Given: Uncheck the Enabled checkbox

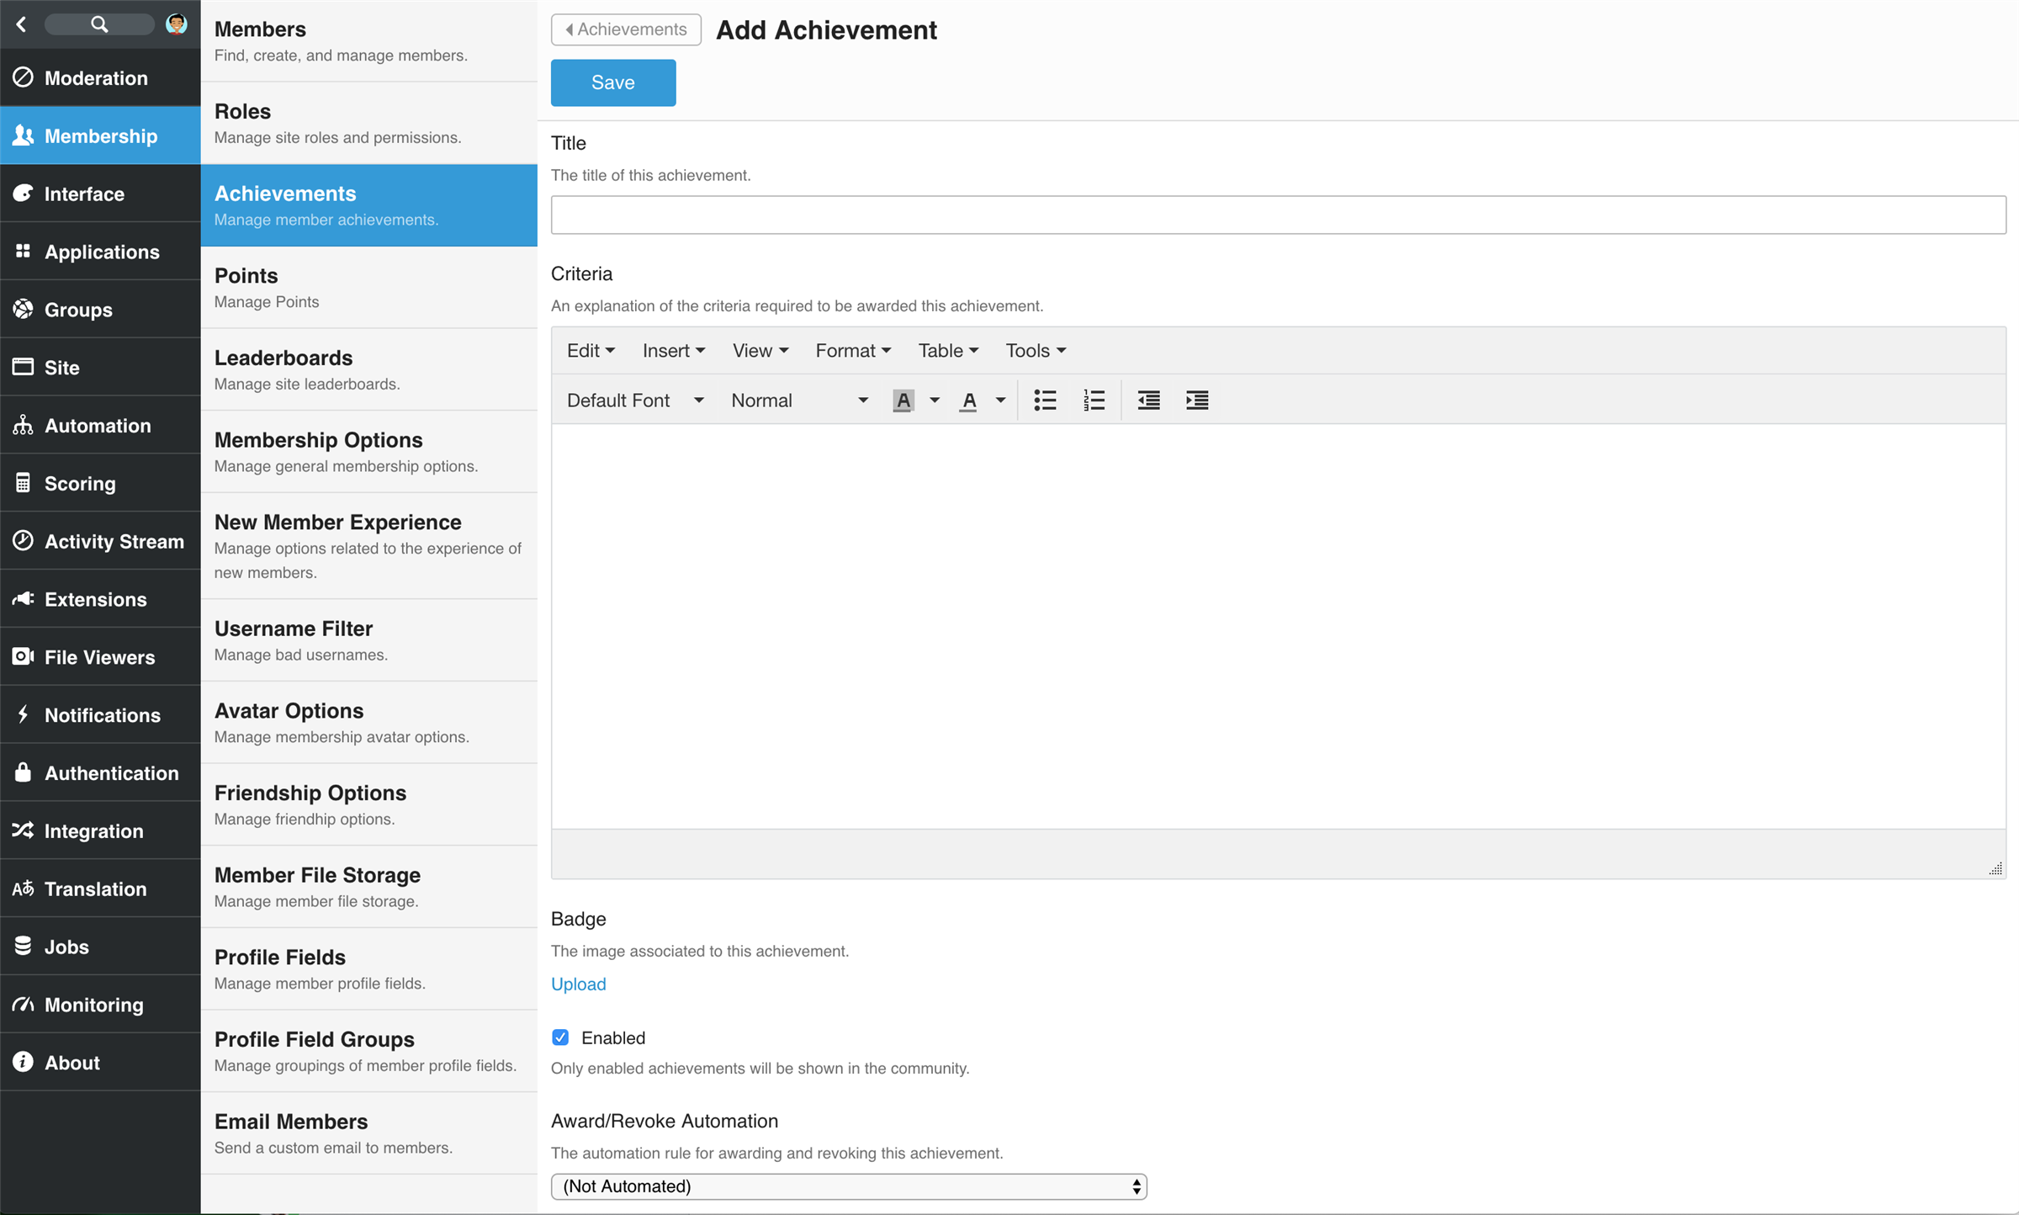Looking at the screenshot, I should [x=560, y=1037].
